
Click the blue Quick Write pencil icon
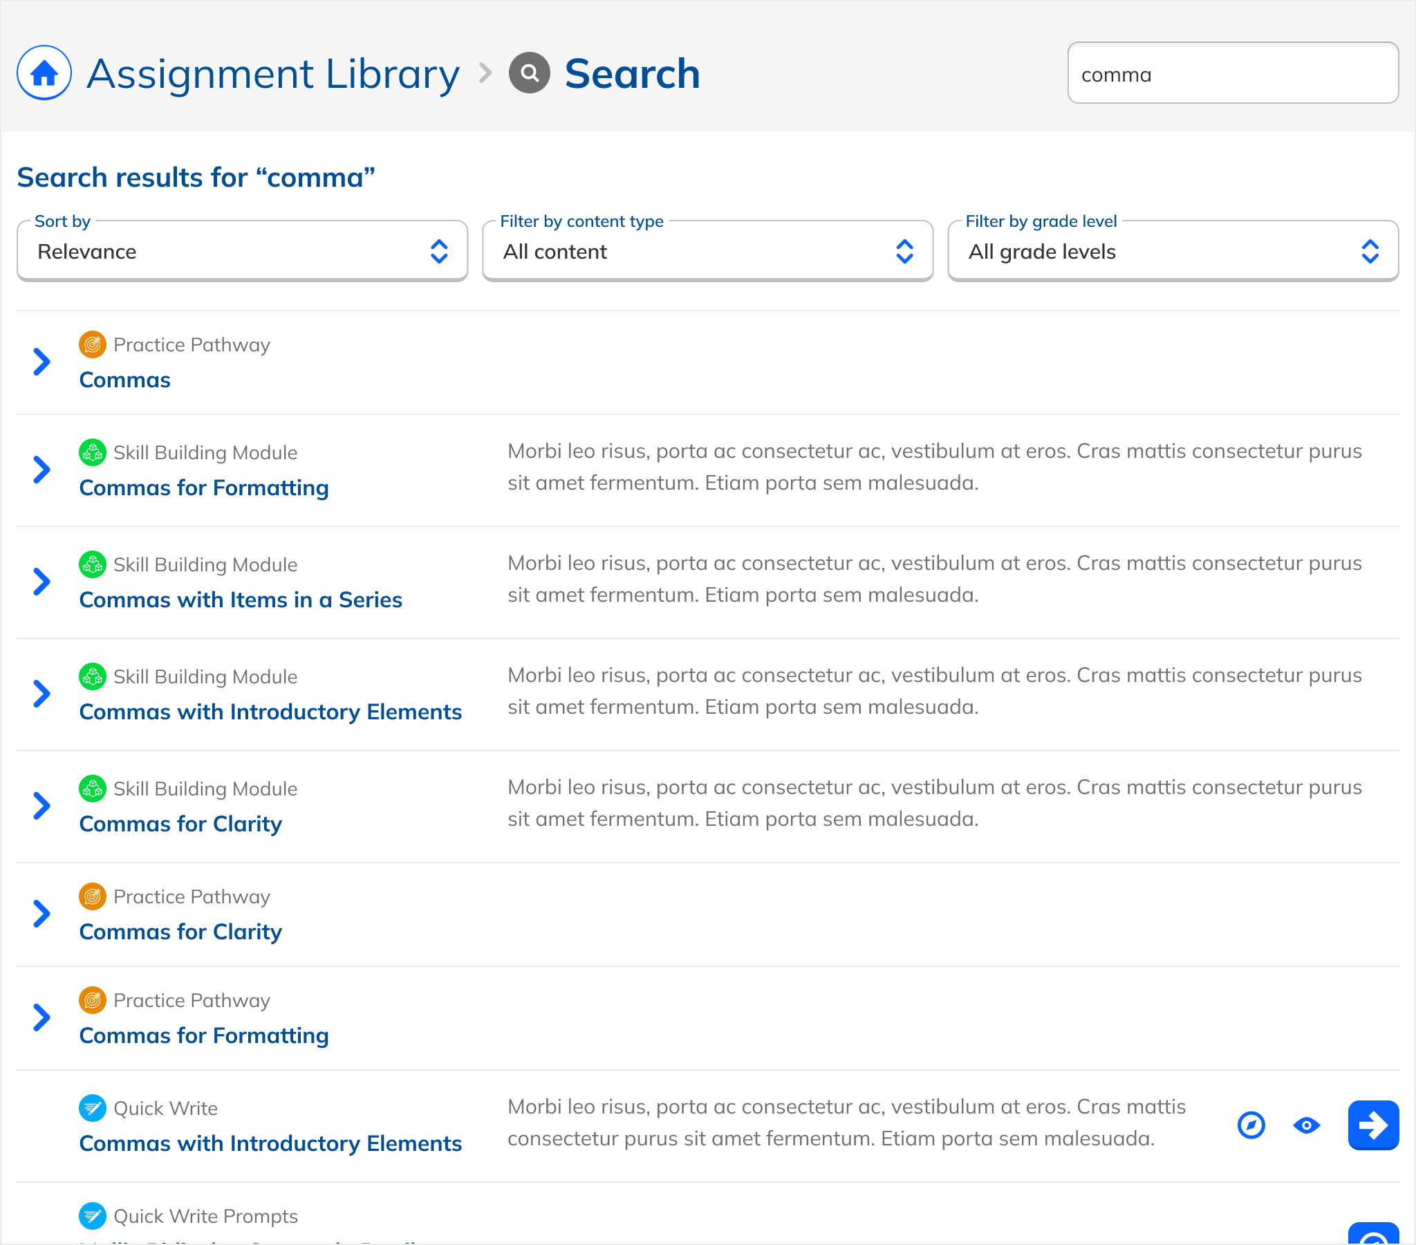92,1108
